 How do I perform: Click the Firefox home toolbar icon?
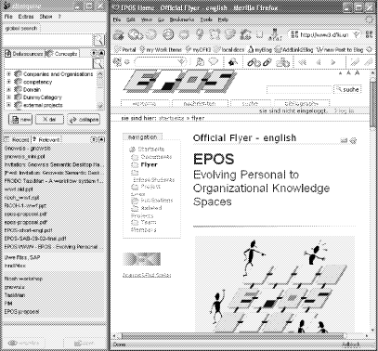coord(246,34)
